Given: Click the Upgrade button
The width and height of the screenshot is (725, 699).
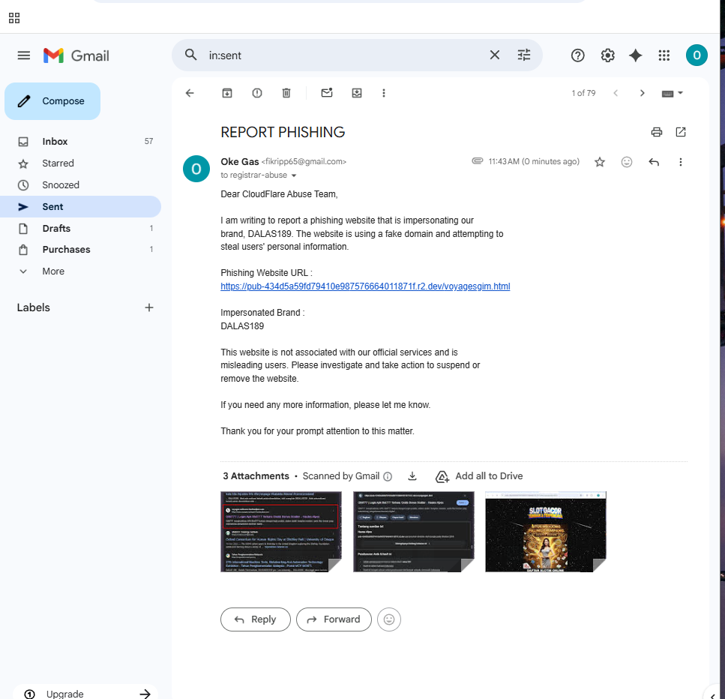Looking at the screenshot, I should (85, 693).
